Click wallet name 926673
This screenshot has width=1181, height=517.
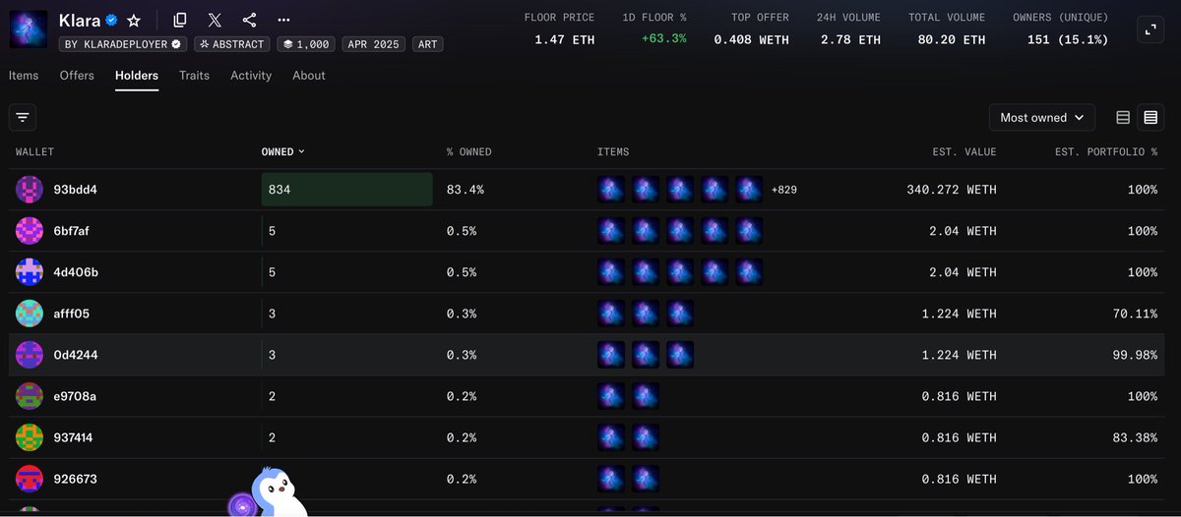pos(75,479)
